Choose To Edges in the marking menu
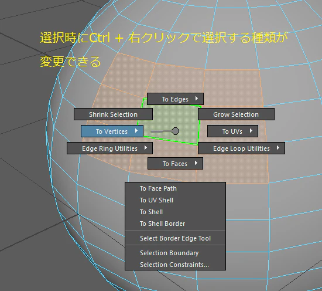Viewport: 322px width, 291px height. (175, 99)
